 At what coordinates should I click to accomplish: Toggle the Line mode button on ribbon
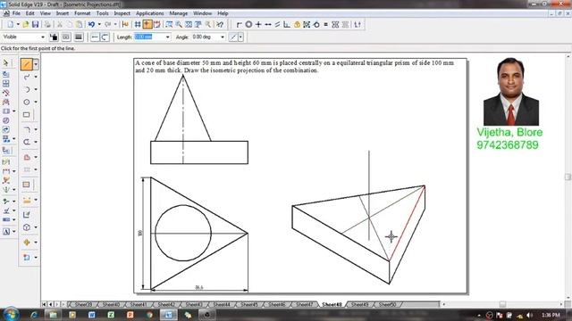95,37
